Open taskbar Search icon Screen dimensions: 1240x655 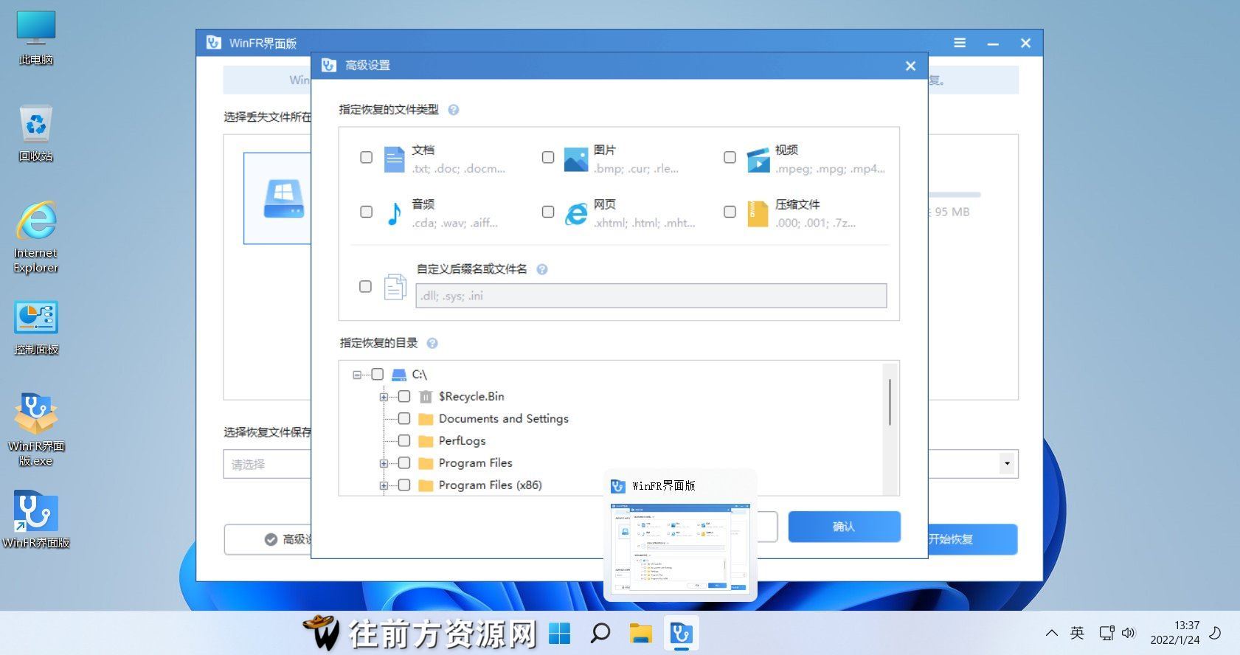600,633
